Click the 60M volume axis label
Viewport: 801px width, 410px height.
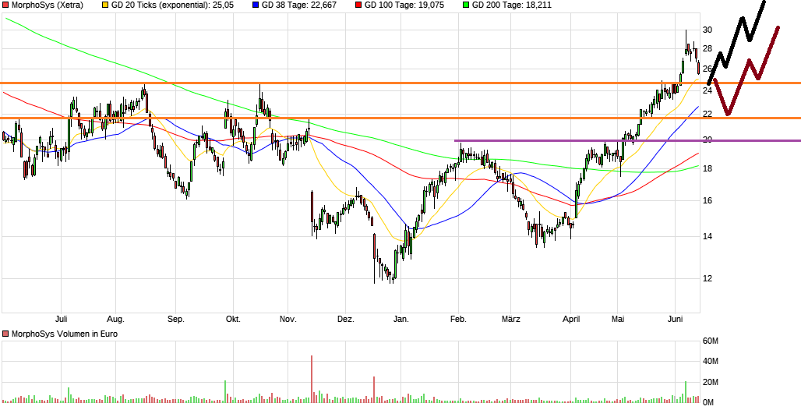click(x=710, y=341)
